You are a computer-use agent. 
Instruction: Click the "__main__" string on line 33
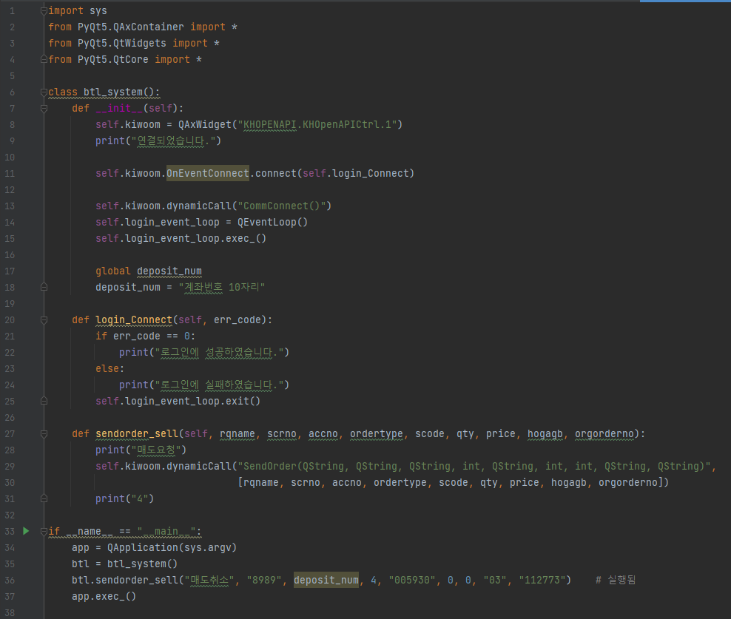coord(166,531)
